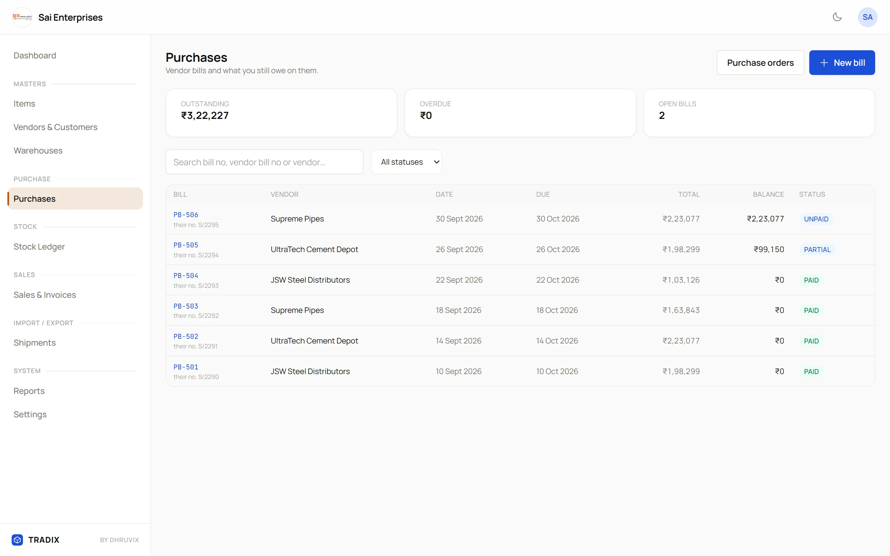Open bill PB-503

point(186,306)
